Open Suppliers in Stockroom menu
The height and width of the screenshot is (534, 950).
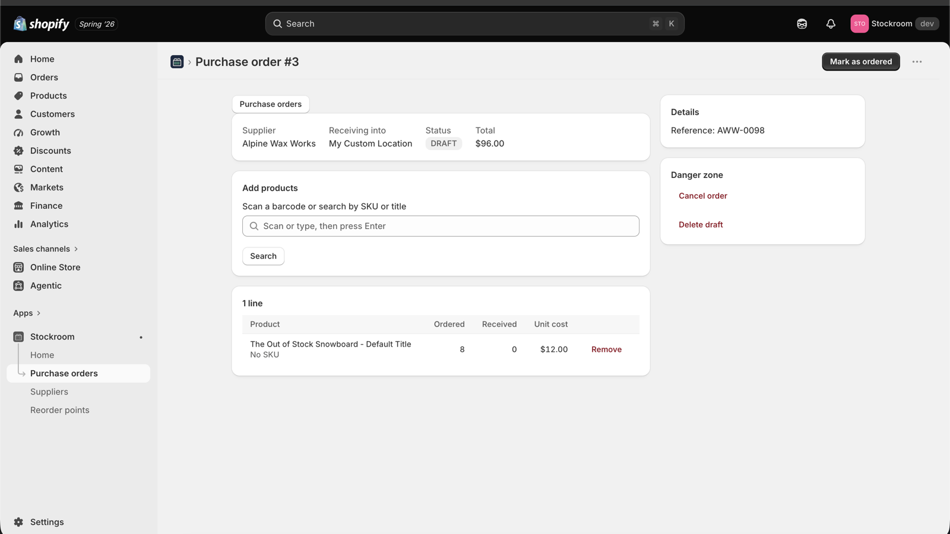(49, 392)
